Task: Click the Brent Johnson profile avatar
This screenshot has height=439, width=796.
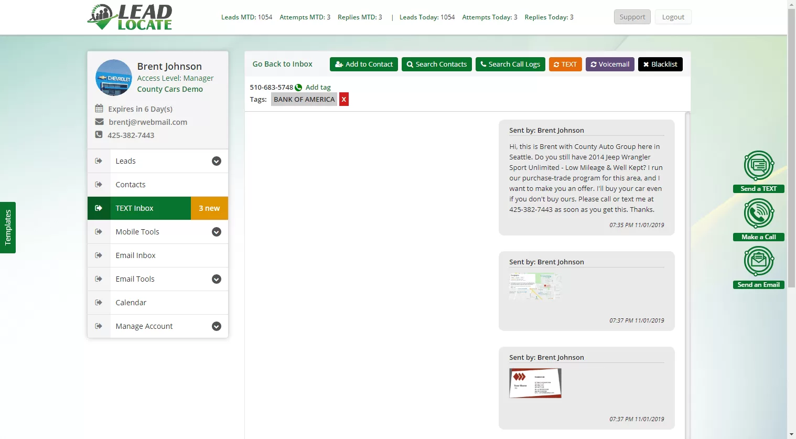Action: pos(114,78)
